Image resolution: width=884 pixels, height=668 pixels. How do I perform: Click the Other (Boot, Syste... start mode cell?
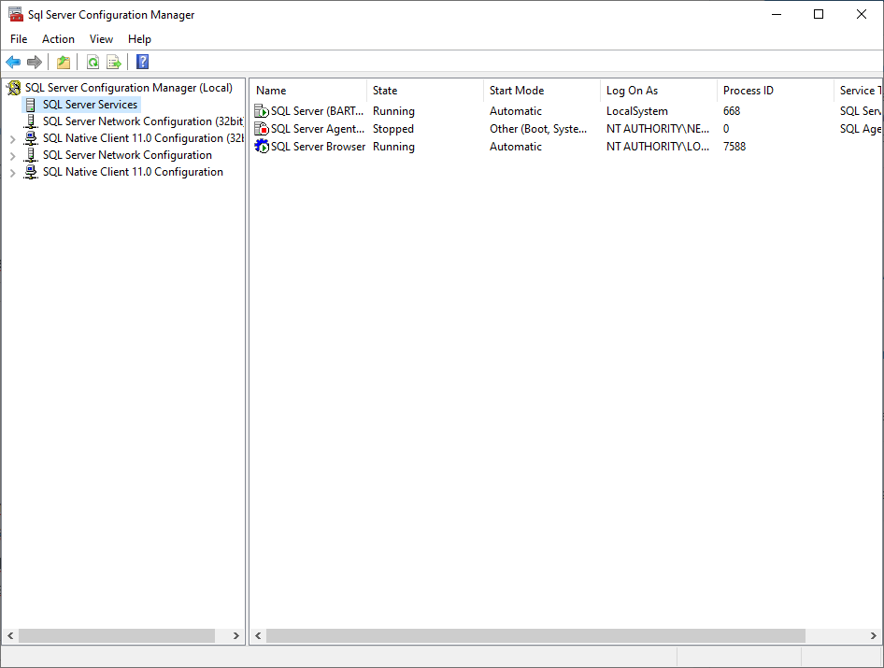[x=538, y=129]
